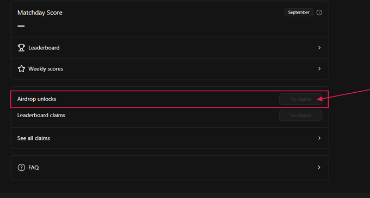Open See all claims chevron arrow
Viewport: 370px width, 198px height.
click(319, 138)
